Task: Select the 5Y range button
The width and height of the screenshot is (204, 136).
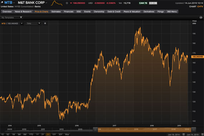Action: coord(48,135)
